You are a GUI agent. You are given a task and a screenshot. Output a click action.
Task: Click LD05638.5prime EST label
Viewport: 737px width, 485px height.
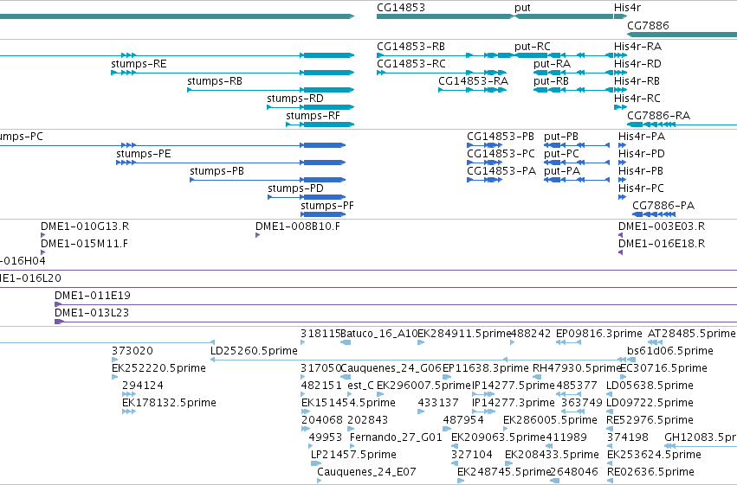[x=650, y=386]
